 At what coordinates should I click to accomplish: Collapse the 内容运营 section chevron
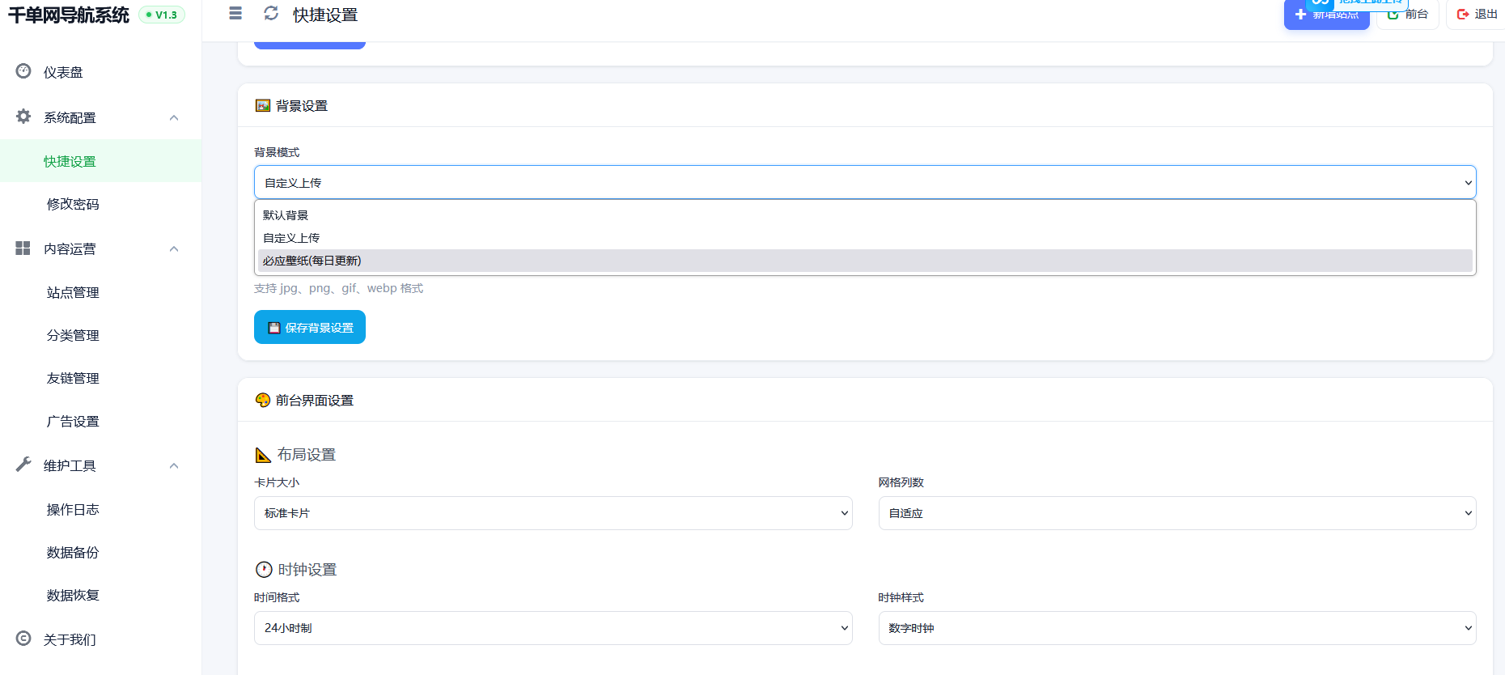click(x=174, y=248)
